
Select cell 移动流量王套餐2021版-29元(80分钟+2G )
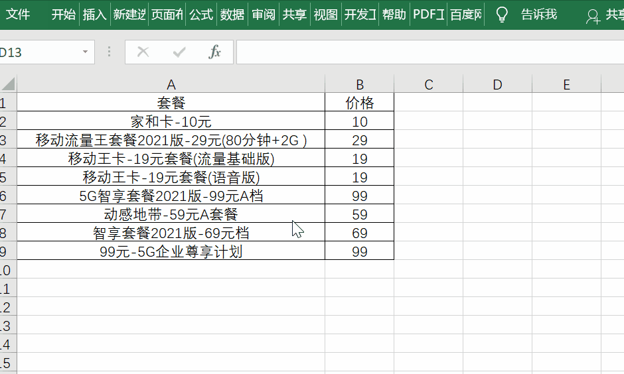click(x=171, y=140)
